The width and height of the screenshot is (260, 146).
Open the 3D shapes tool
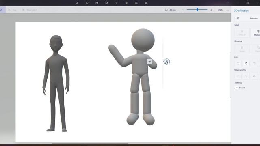(x=97, y=3)
